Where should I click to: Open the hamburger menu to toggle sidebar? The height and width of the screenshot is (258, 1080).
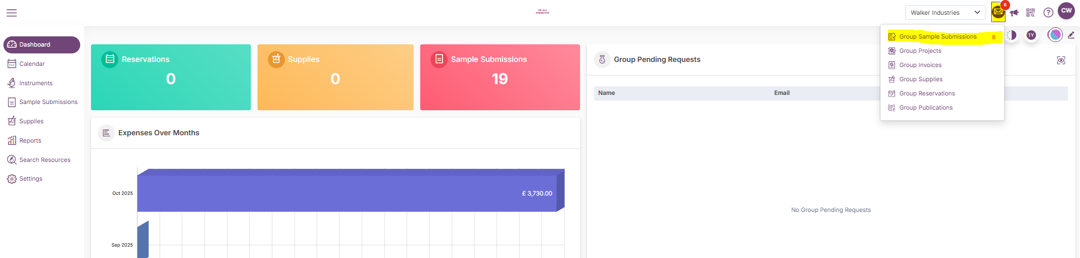point(11,13)
